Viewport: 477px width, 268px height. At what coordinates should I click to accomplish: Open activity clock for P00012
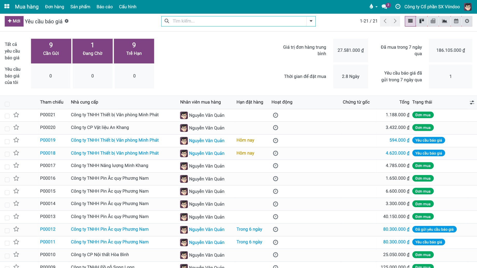(276, 229)
